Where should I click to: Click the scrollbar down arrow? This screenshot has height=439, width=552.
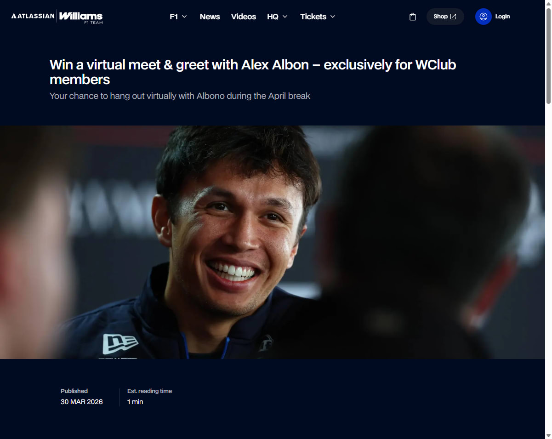(x=548, y=435)
